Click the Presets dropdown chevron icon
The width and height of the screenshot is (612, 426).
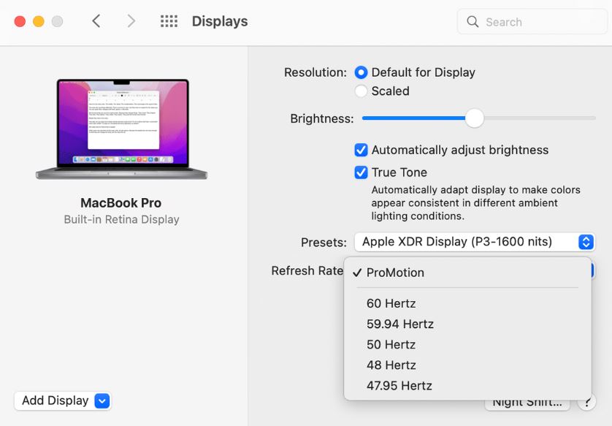coord(587,242)
